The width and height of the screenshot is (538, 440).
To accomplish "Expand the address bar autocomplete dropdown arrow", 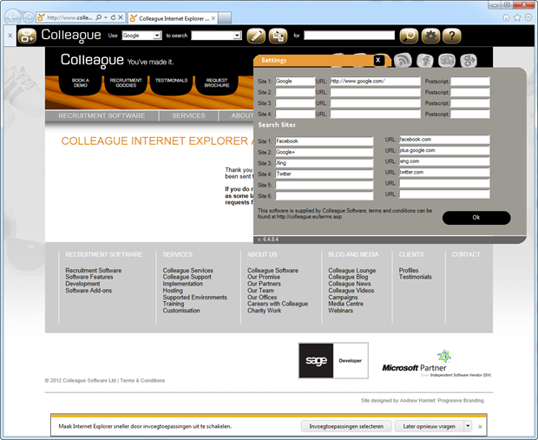I will coord(106,17).
